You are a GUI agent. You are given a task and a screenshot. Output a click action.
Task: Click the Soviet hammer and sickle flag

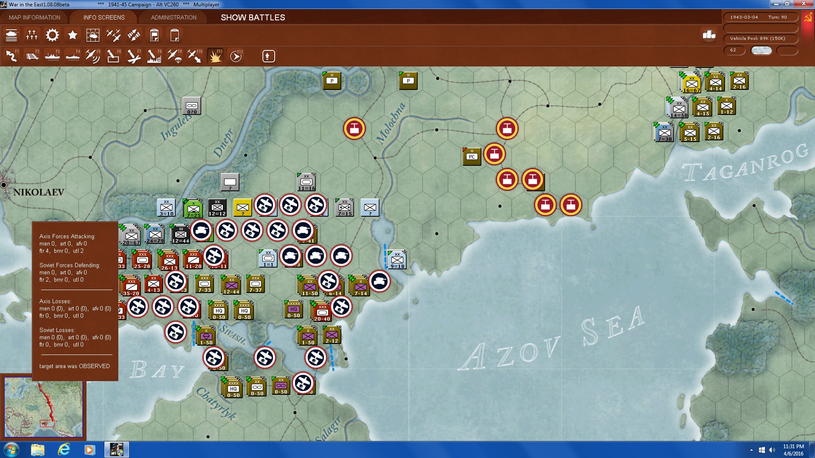[x=807, y=18]
